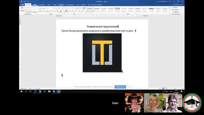Toggle Italic formatting
204x115 pixels.
click(42, 11)
